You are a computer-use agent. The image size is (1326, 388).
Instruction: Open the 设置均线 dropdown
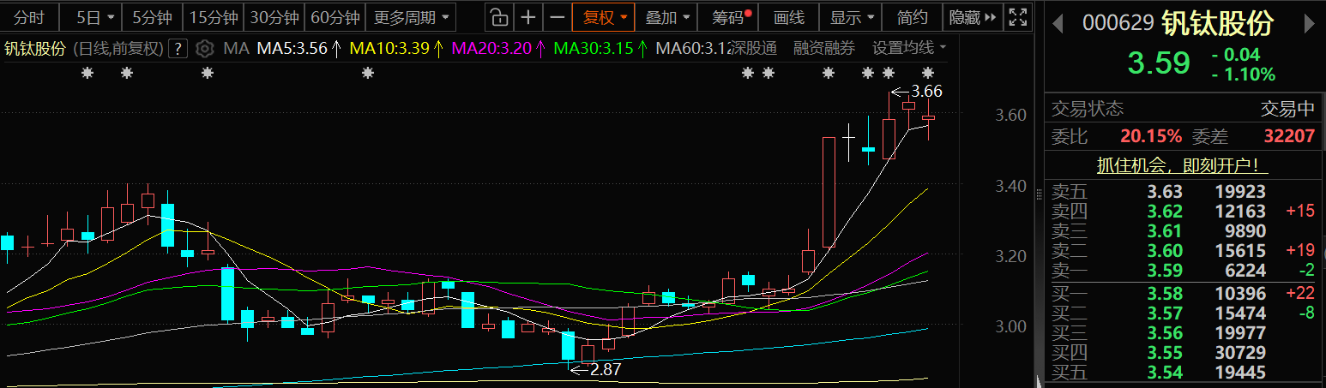(909, 48)
